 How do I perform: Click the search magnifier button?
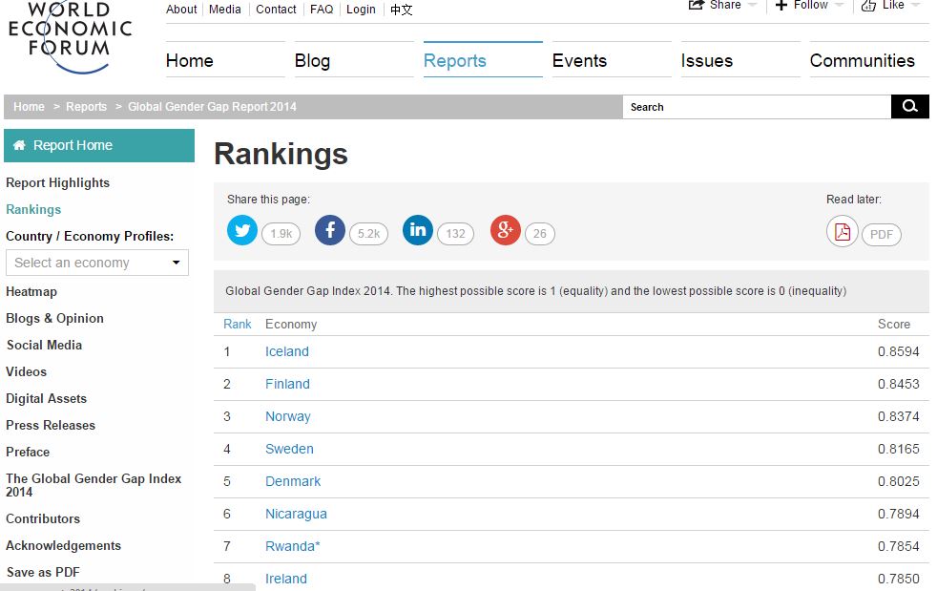[x=910, y=107]
